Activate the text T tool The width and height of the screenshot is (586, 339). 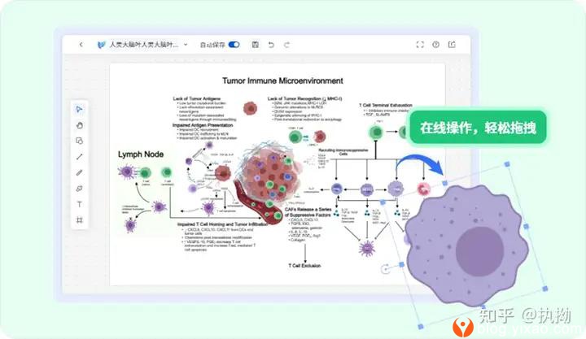(x=79, y=204)
